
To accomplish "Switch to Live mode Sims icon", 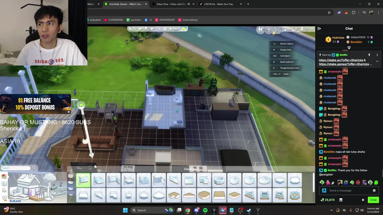I will [x=261, y=30].
